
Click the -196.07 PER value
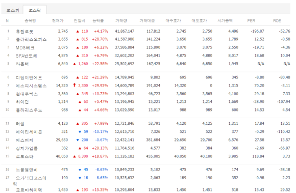(258, 31)
